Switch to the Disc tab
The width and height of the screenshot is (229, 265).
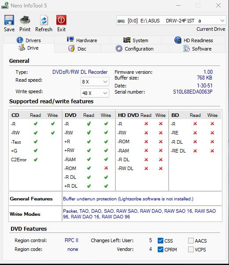tap(78, 49)
